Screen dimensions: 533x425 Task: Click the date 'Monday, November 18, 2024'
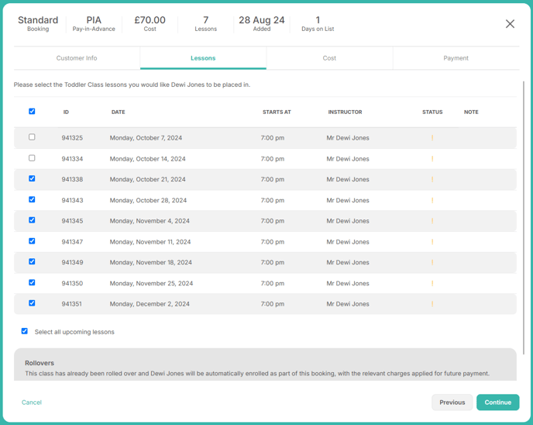tap(150, 262)
